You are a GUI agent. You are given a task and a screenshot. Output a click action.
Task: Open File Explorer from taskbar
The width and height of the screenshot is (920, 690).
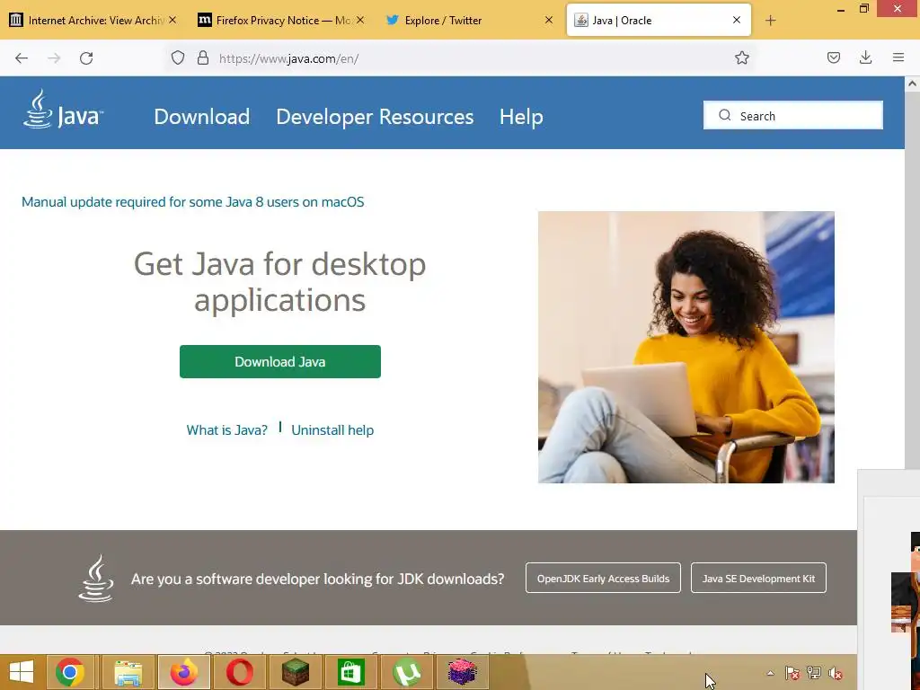[x=128, y=672]
